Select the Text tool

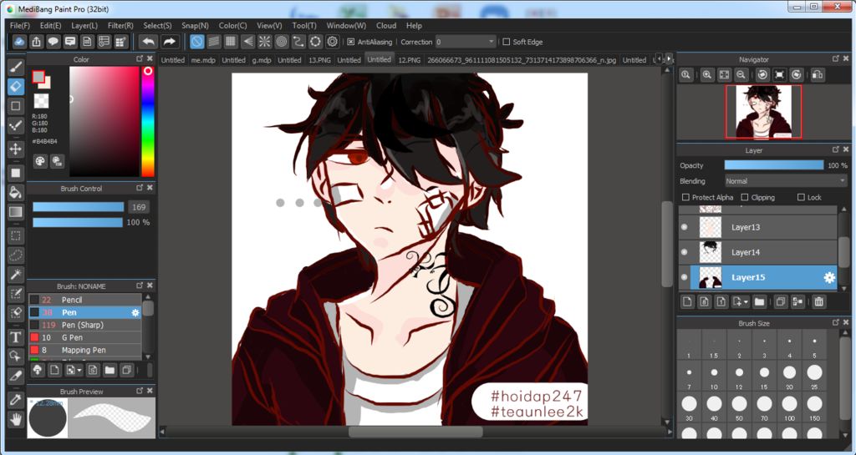(x=16, y=337)
